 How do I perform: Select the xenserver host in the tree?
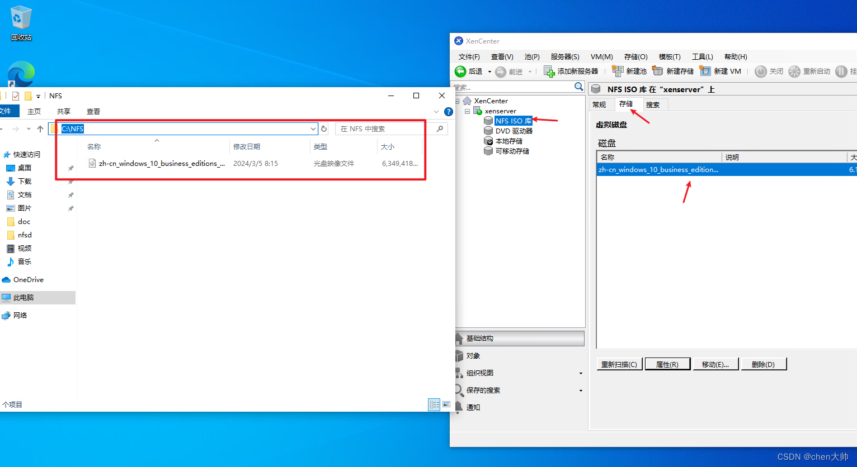tap(500, 111)
